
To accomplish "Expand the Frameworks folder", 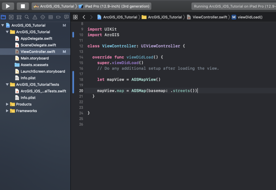I will [x=7, y=111].
